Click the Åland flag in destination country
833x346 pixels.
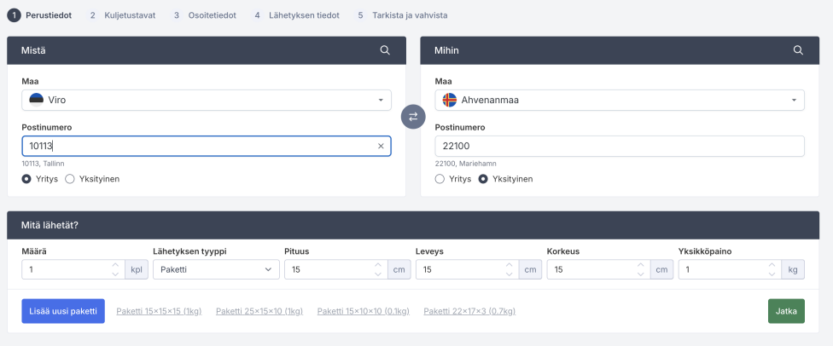click(450, 100)
